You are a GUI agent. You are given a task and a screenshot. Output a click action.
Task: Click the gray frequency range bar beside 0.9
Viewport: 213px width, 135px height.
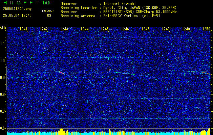(x=6, y=78)
